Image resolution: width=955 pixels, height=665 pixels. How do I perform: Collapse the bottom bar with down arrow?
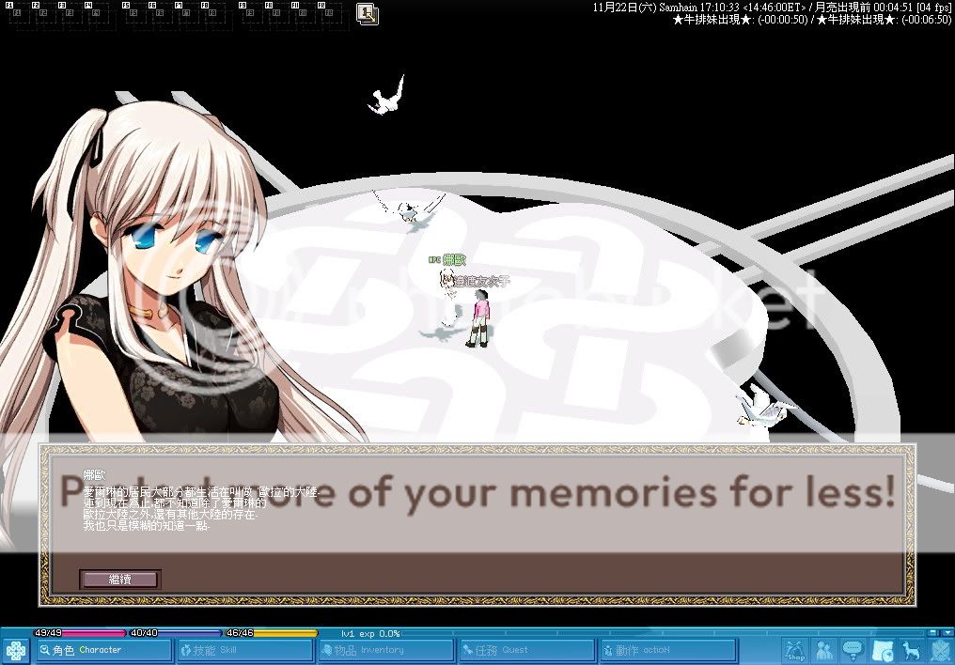[946, 632]
